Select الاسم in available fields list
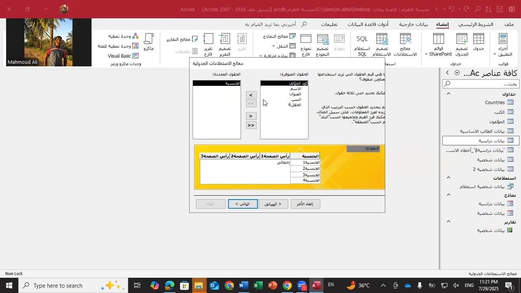 pyautogui.click(x=284, y=89)
